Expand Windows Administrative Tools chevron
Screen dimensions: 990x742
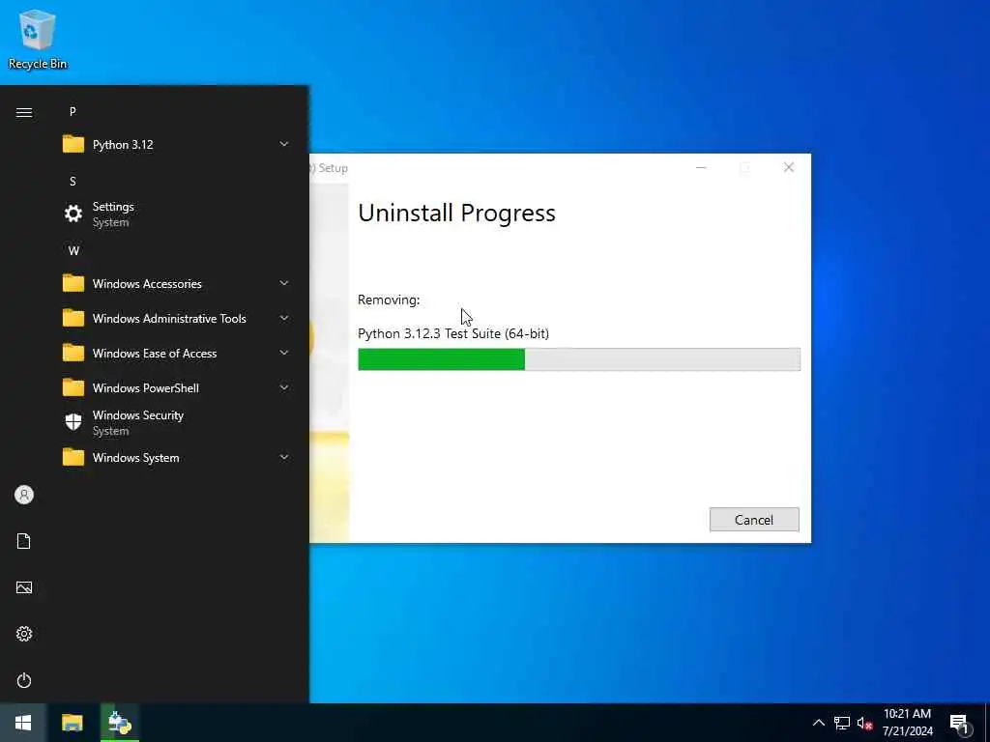click(284, 318)
